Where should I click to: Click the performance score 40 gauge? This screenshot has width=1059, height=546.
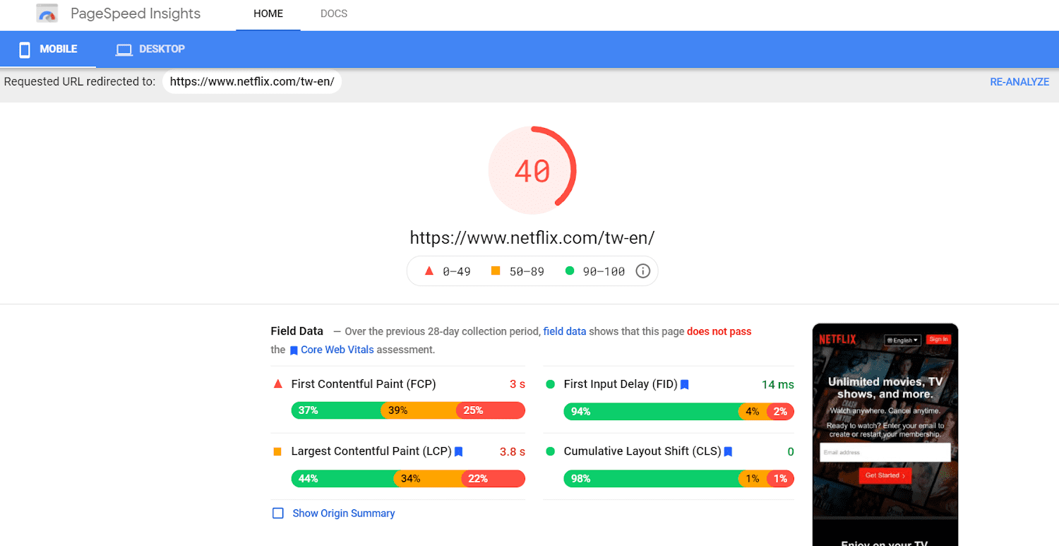[532, 170]
